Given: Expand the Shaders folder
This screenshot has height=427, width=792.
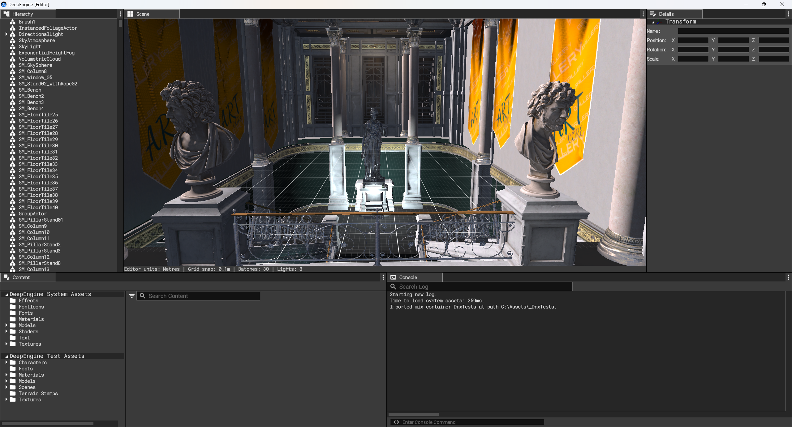Looking at the screenshot, I should pyautogui.click(x=6, y=331).
